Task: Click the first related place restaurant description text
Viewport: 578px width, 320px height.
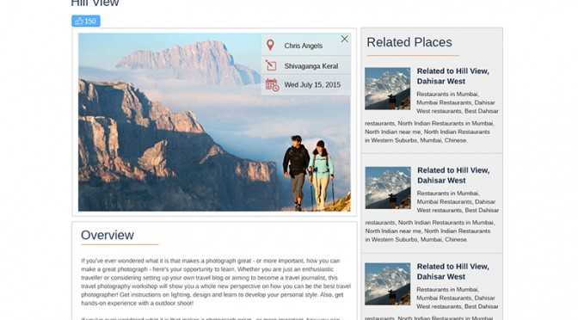Action: [432, 117]
